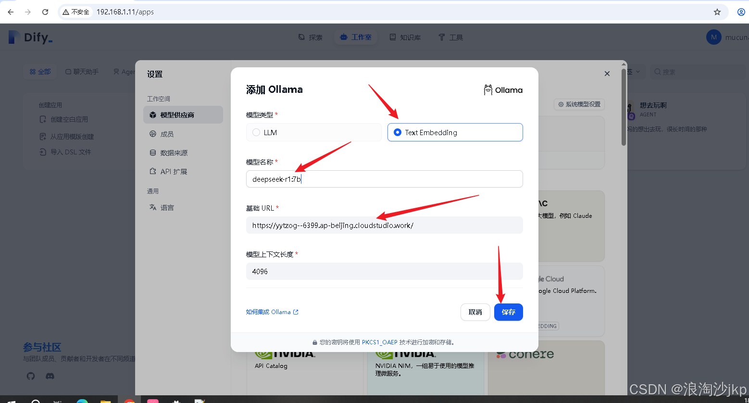This screenshot has height=403, width=749.
Task: Click the Dify logo
Action: [x=30, y=37]
